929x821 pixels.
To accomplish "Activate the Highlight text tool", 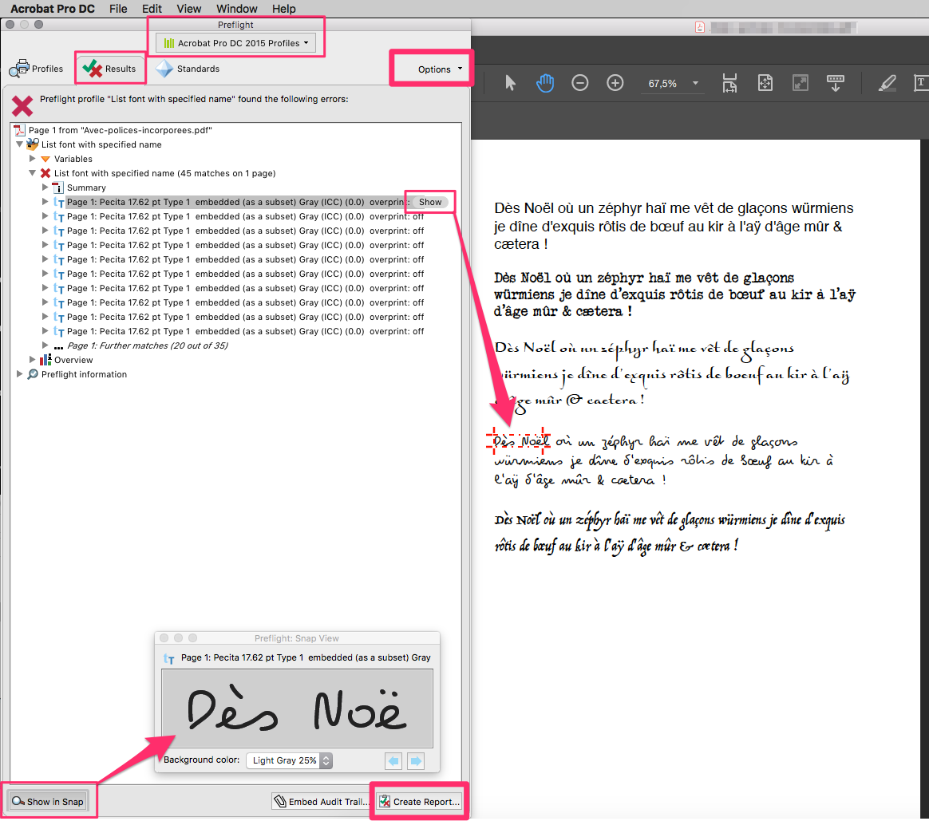I will click(887, 82).
